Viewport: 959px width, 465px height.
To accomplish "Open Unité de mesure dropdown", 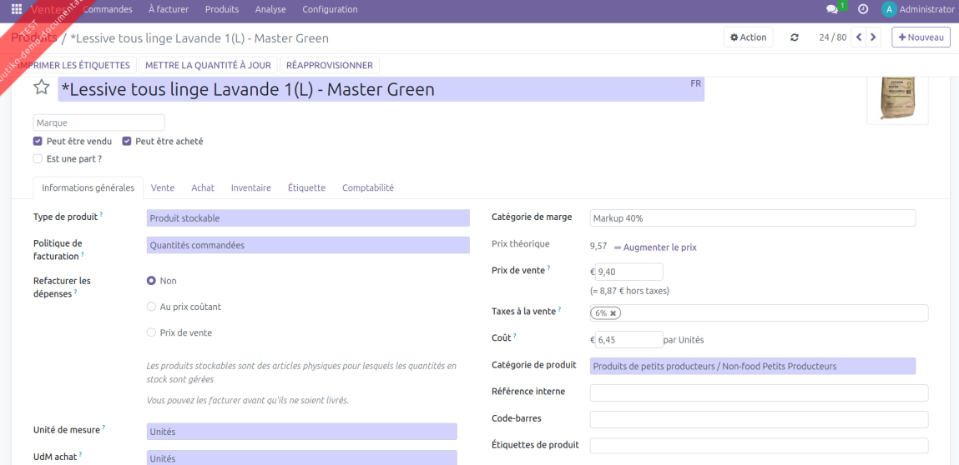I will pos(302,432).
